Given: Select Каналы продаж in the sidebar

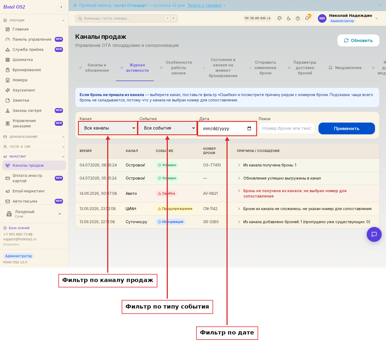Looking at the screenshot, I should tap(34, 165).
